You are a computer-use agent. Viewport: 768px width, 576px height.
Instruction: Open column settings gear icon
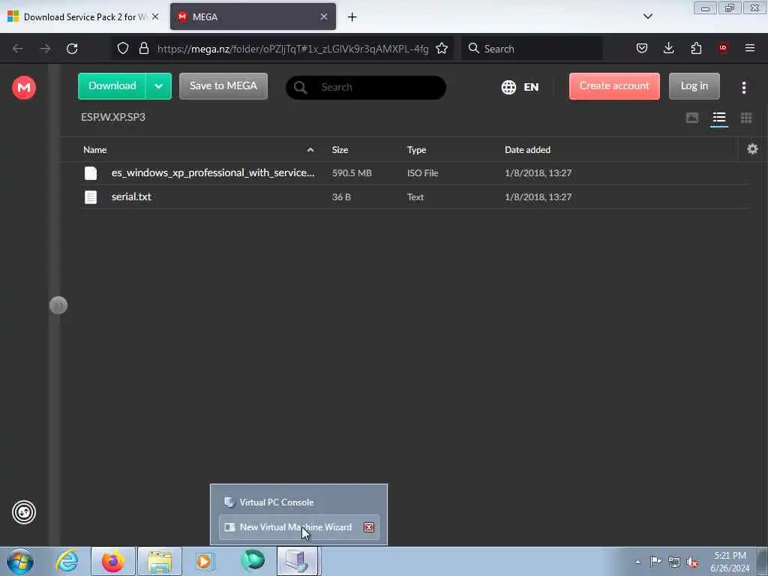[752, 149]
